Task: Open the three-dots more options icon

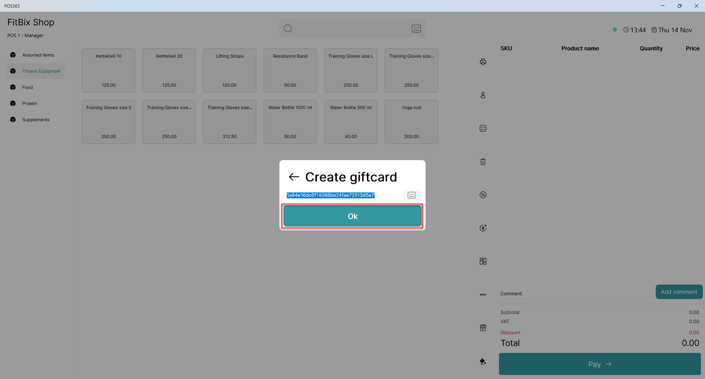Action: [x=483, y=295]
